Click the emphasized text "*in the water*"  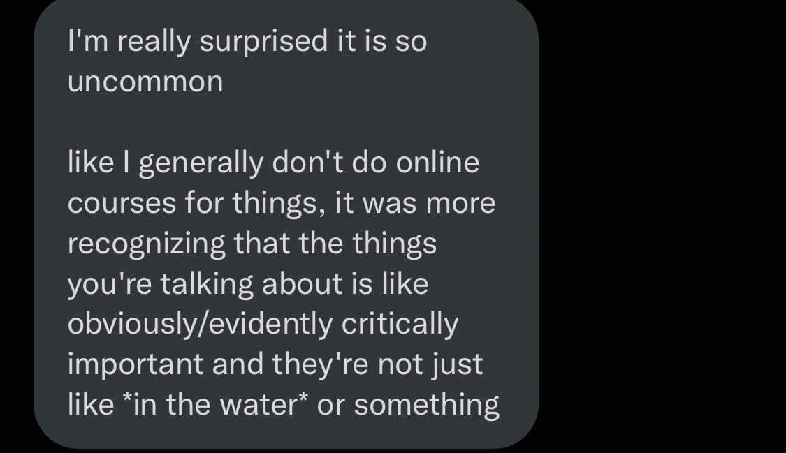[x=214, y=405]
